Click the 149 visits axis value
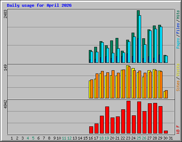Screen dimensions: 182x142 [5, 68]
